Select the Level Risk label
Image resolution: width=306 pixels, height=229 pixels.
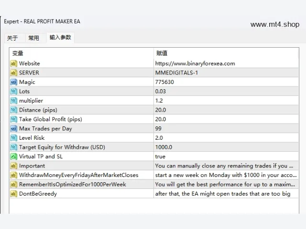pyautogui.click(x=32, y=138)
